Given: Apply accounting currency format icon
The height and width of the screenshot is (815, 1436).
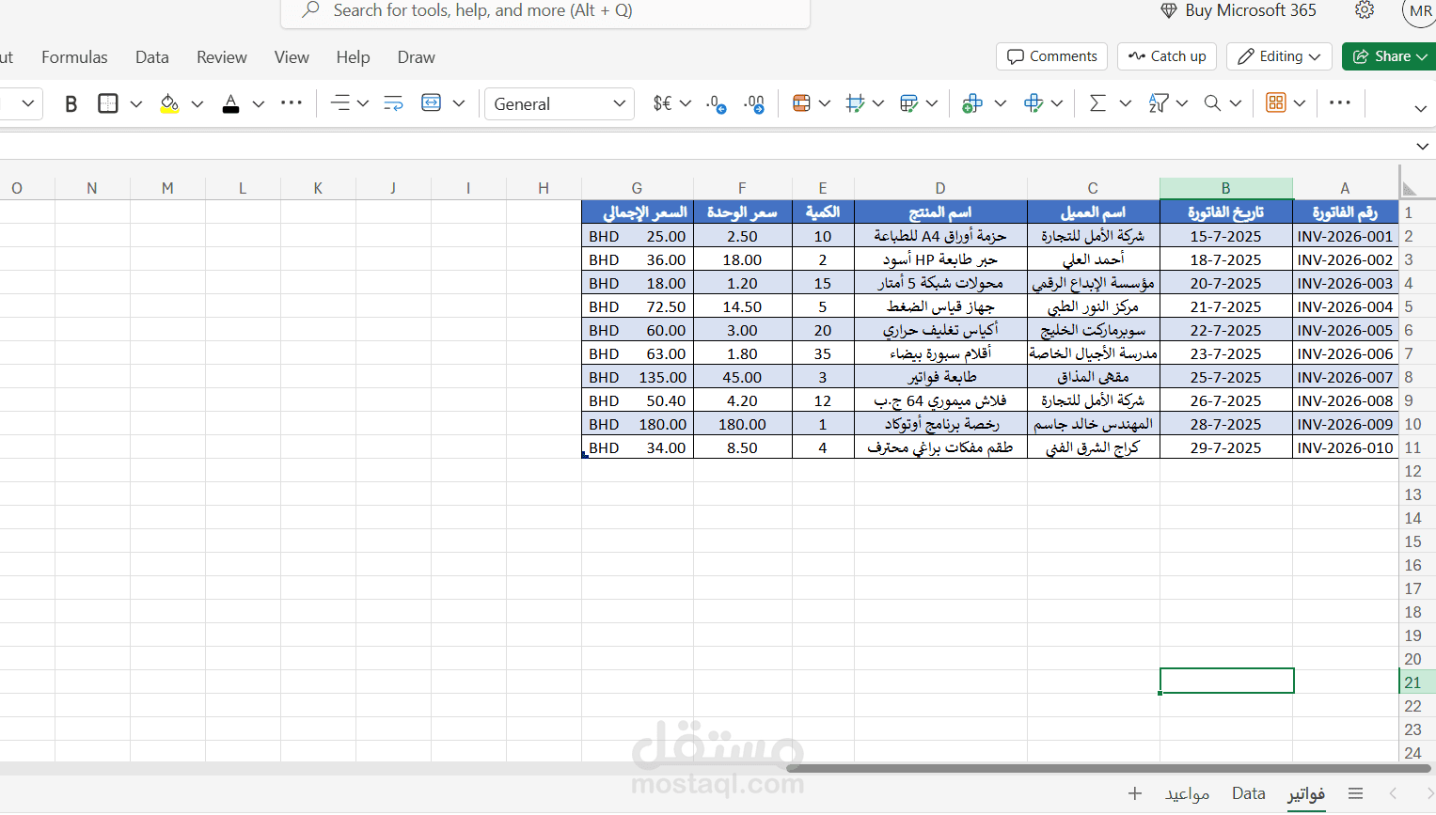Looking at the screenshot, I should click(x=663, y=103).
